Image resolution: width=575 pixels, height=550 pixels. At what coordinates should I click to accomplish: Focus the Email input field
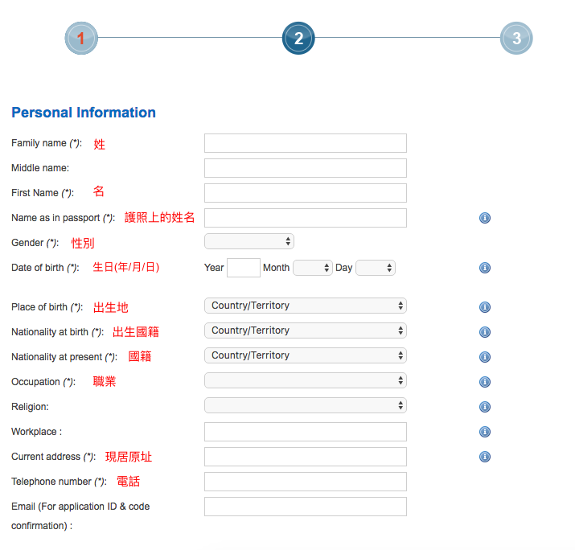(x=306, y=507)
